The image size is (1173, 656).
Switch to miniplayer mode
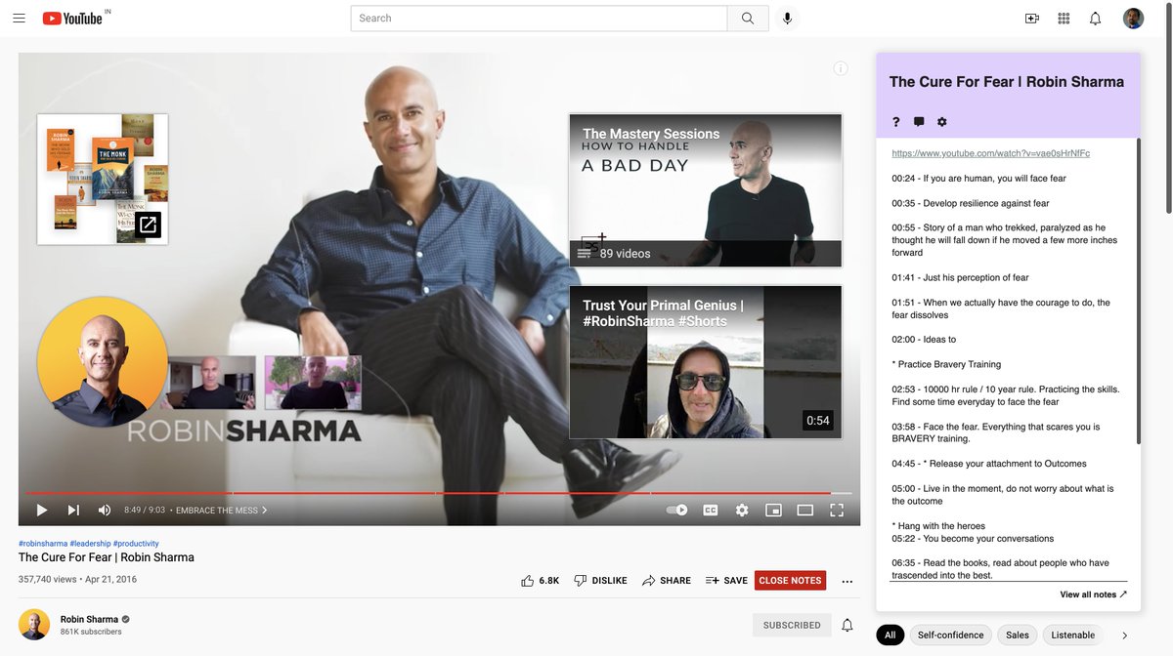pos(773,510)
